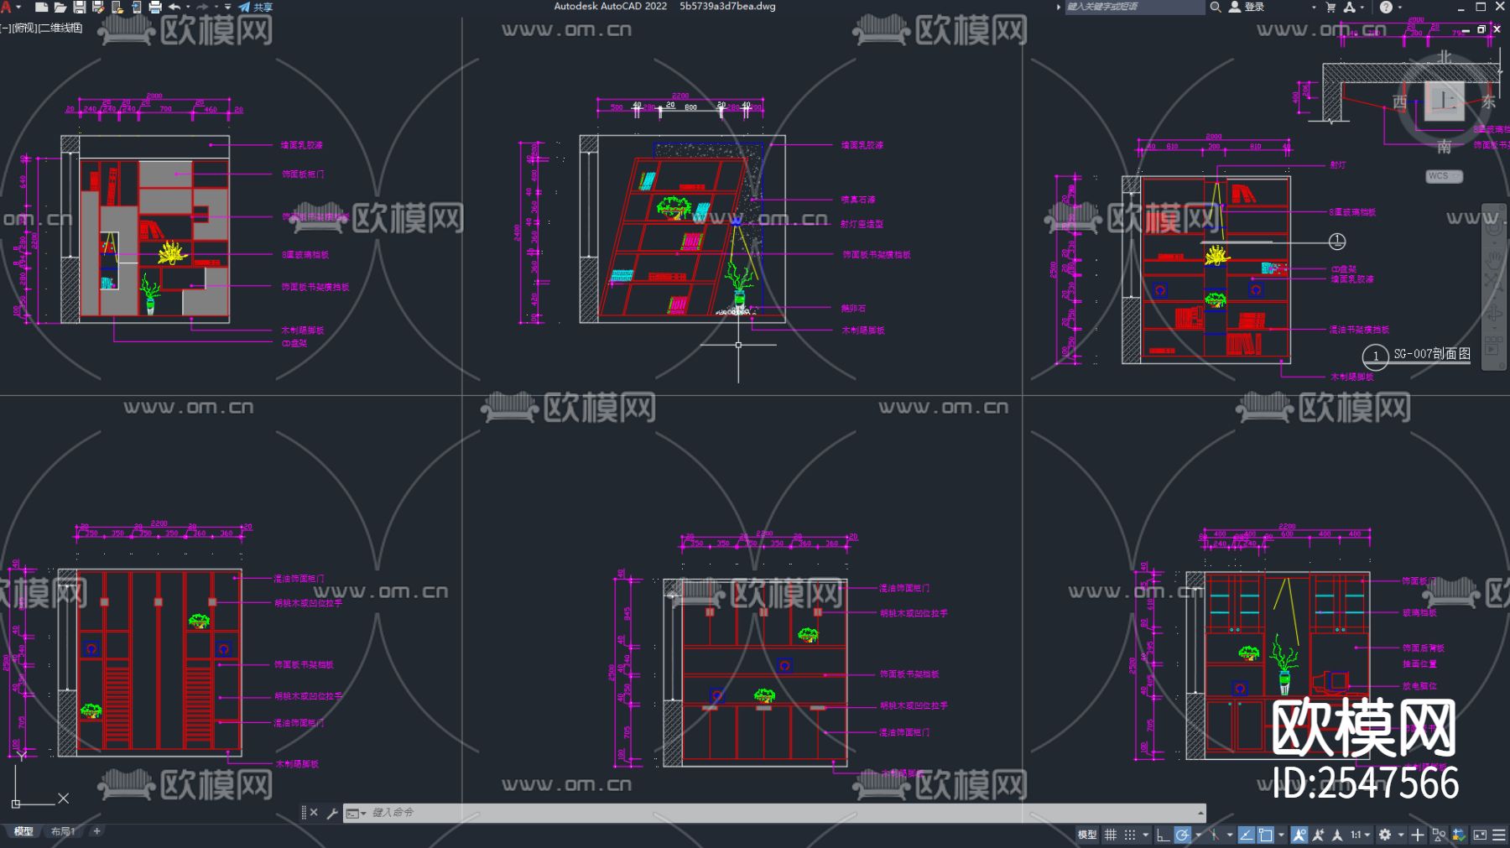
Task: Open the Autodesk App Store cart icon
Action: [x=1331, y=7]
